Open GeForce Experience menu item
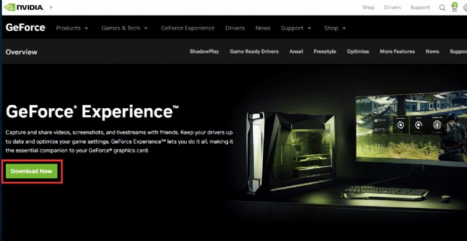 (x=187, y=28)
